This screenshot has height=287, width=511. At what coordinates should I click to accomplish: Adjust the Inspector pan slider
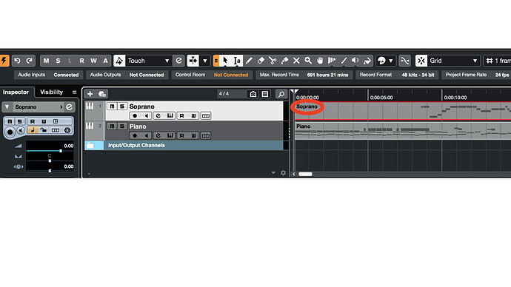pos(50,161)
